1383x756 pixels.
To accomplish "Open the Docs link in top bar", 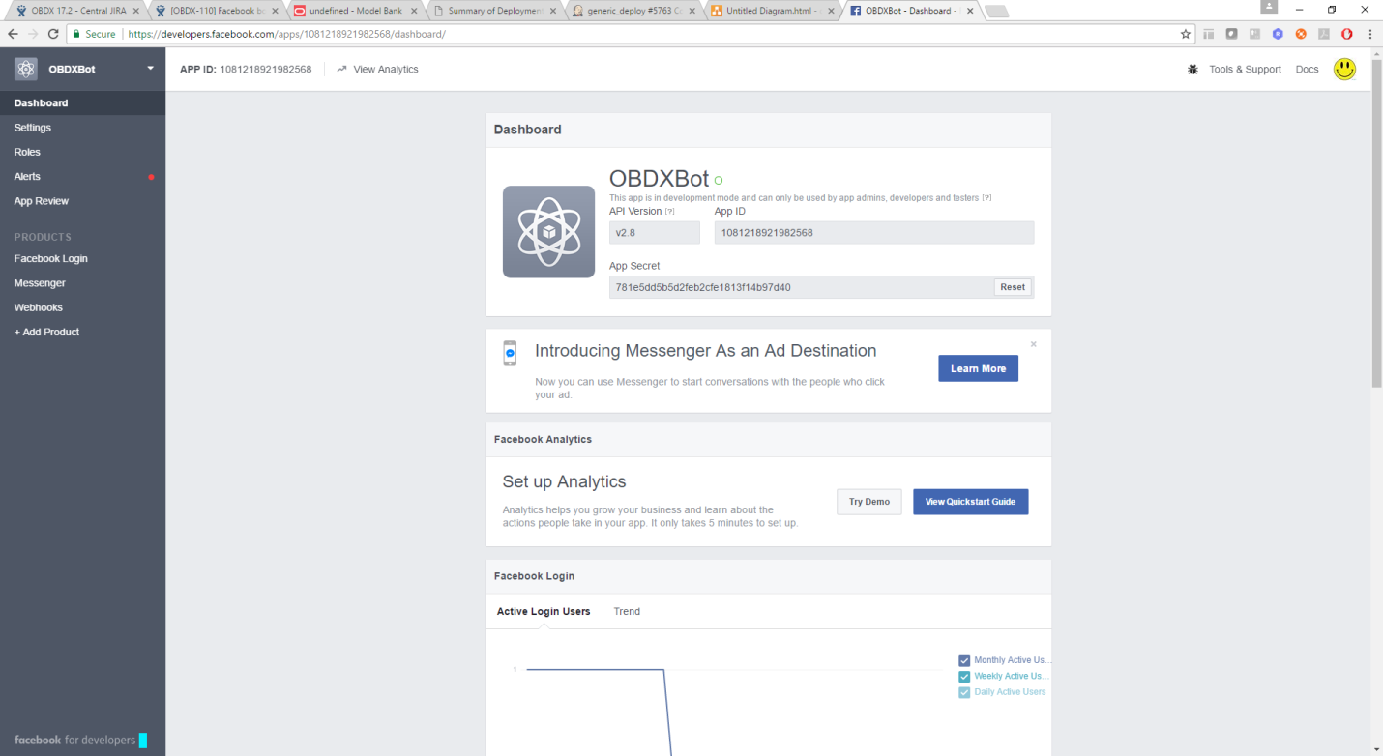I will tap(1307, 70).
